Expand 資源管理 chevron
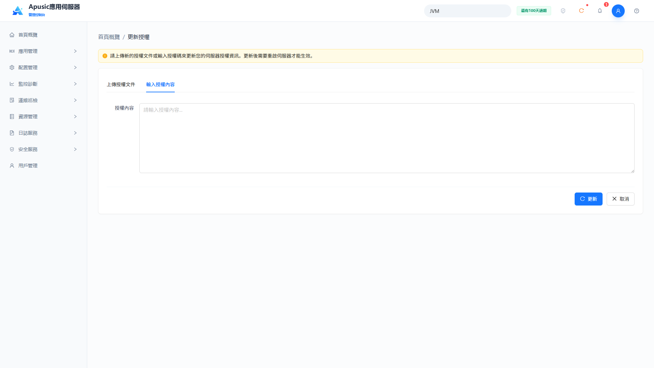The image size is (654, 368). (x=75, y=117)
